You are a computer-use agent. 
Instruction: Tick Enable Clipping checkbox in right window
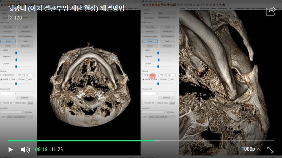click(x=143, y=75)
